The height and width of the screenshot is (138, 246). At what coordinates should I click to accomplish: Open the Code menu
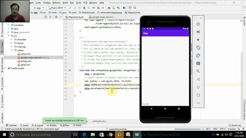coord(38,3)
